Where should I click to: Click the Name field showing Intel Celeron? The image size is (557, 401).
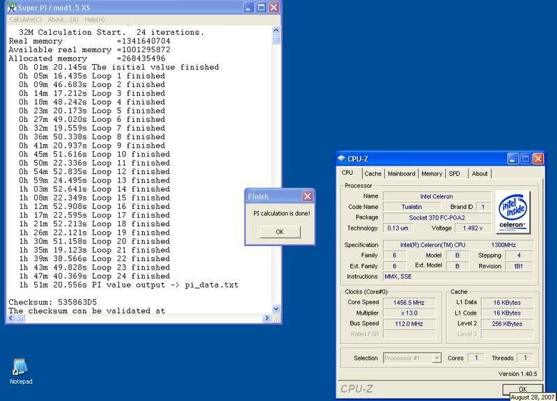click(437, 196)
